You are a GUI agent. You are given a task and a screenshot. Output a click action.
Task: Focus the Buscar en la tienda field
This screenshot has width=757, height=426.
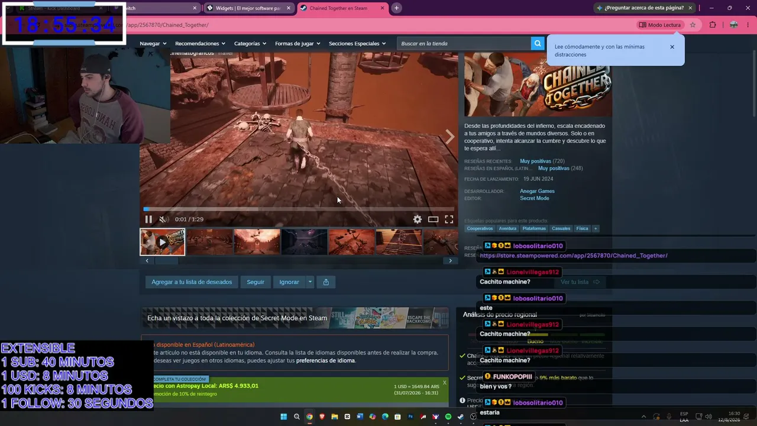[464, 44]
